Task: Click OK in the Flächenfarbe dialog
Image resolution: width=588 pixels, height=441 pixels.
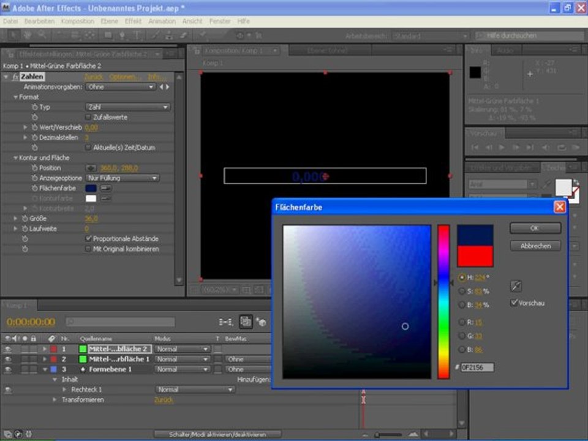Action: click(535, 228)
